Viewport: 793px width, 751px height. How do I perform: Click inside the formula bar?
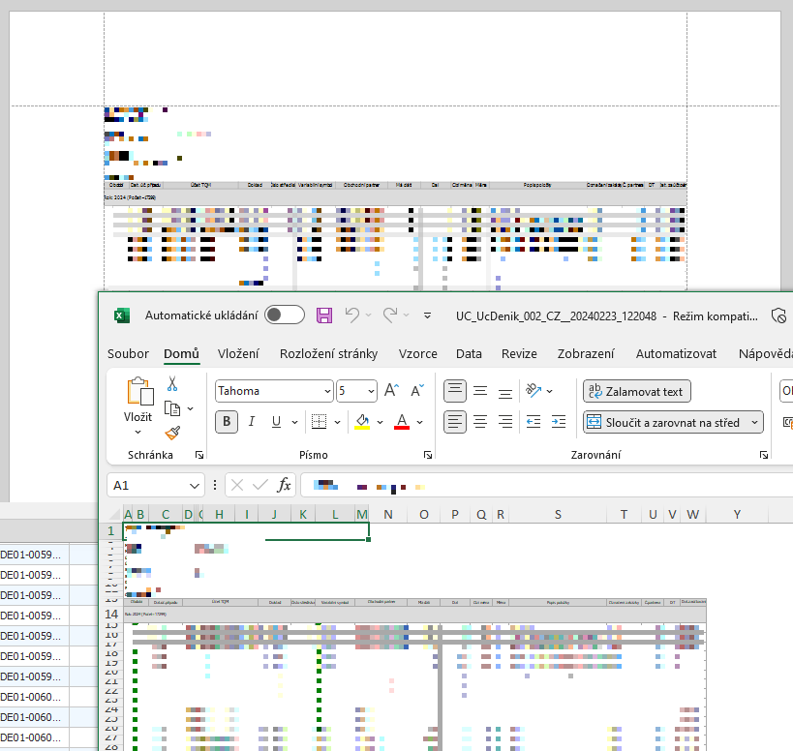pyautogui.click(x=547, y=485)
